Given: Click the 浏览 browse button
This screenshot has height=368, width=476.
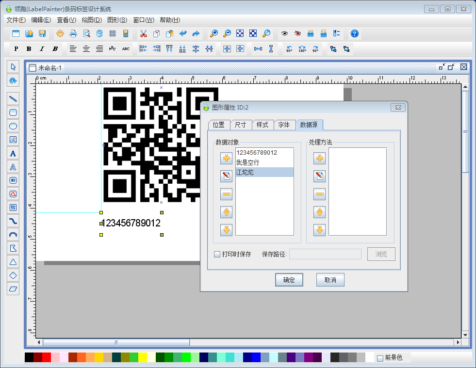Looking at the screenshot, I should pyautogui.click(x=381, y=254).
